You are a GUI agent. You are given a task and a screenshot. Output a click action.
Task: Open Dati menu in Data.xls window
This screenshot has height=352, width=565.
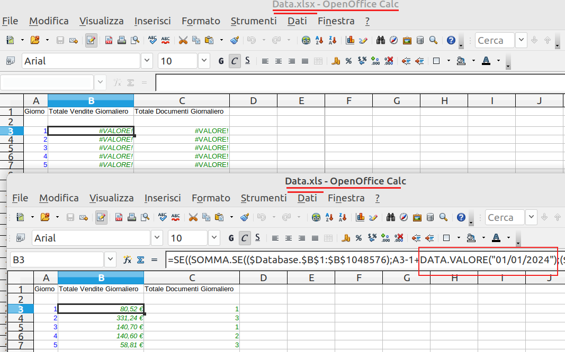[x=307, y=198]
